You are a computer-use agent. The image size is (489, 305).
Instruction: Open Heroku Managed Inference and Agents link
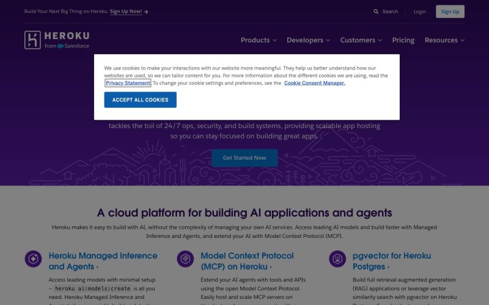click(x=103, y=261)
